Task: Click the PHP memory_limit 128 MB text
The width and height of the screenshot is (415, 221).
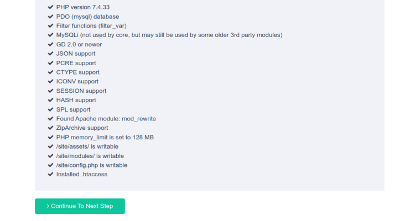Action: point(105,138)
